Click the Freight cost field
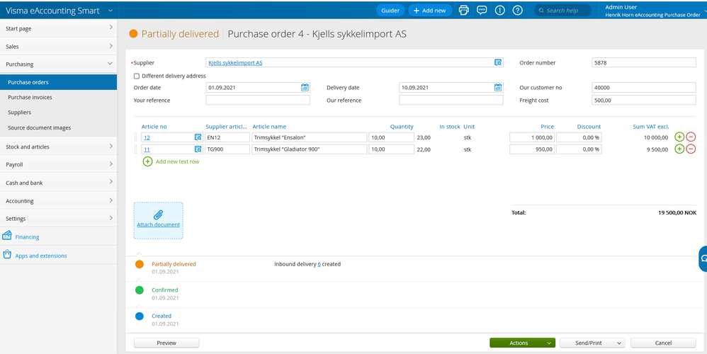This screenshot has width=707, height=354. tap(644, 100)
